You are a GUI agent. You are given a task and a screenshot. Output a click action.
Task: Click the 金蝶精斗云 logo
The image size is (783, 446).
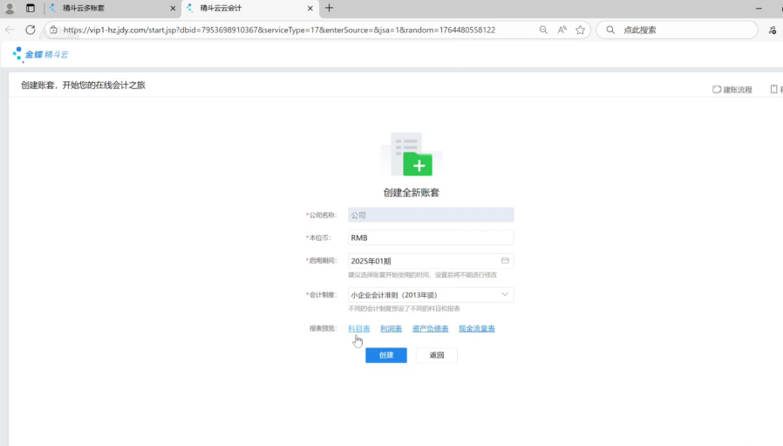click(x=40, y=54)
